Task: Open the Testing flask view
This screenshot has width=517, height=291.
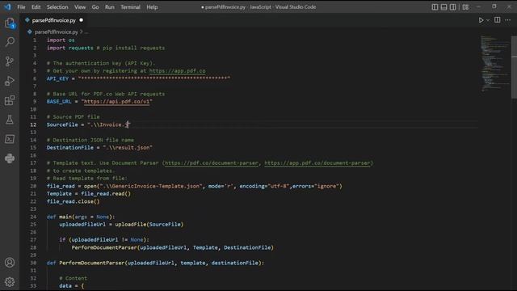Action: (10, 120)
